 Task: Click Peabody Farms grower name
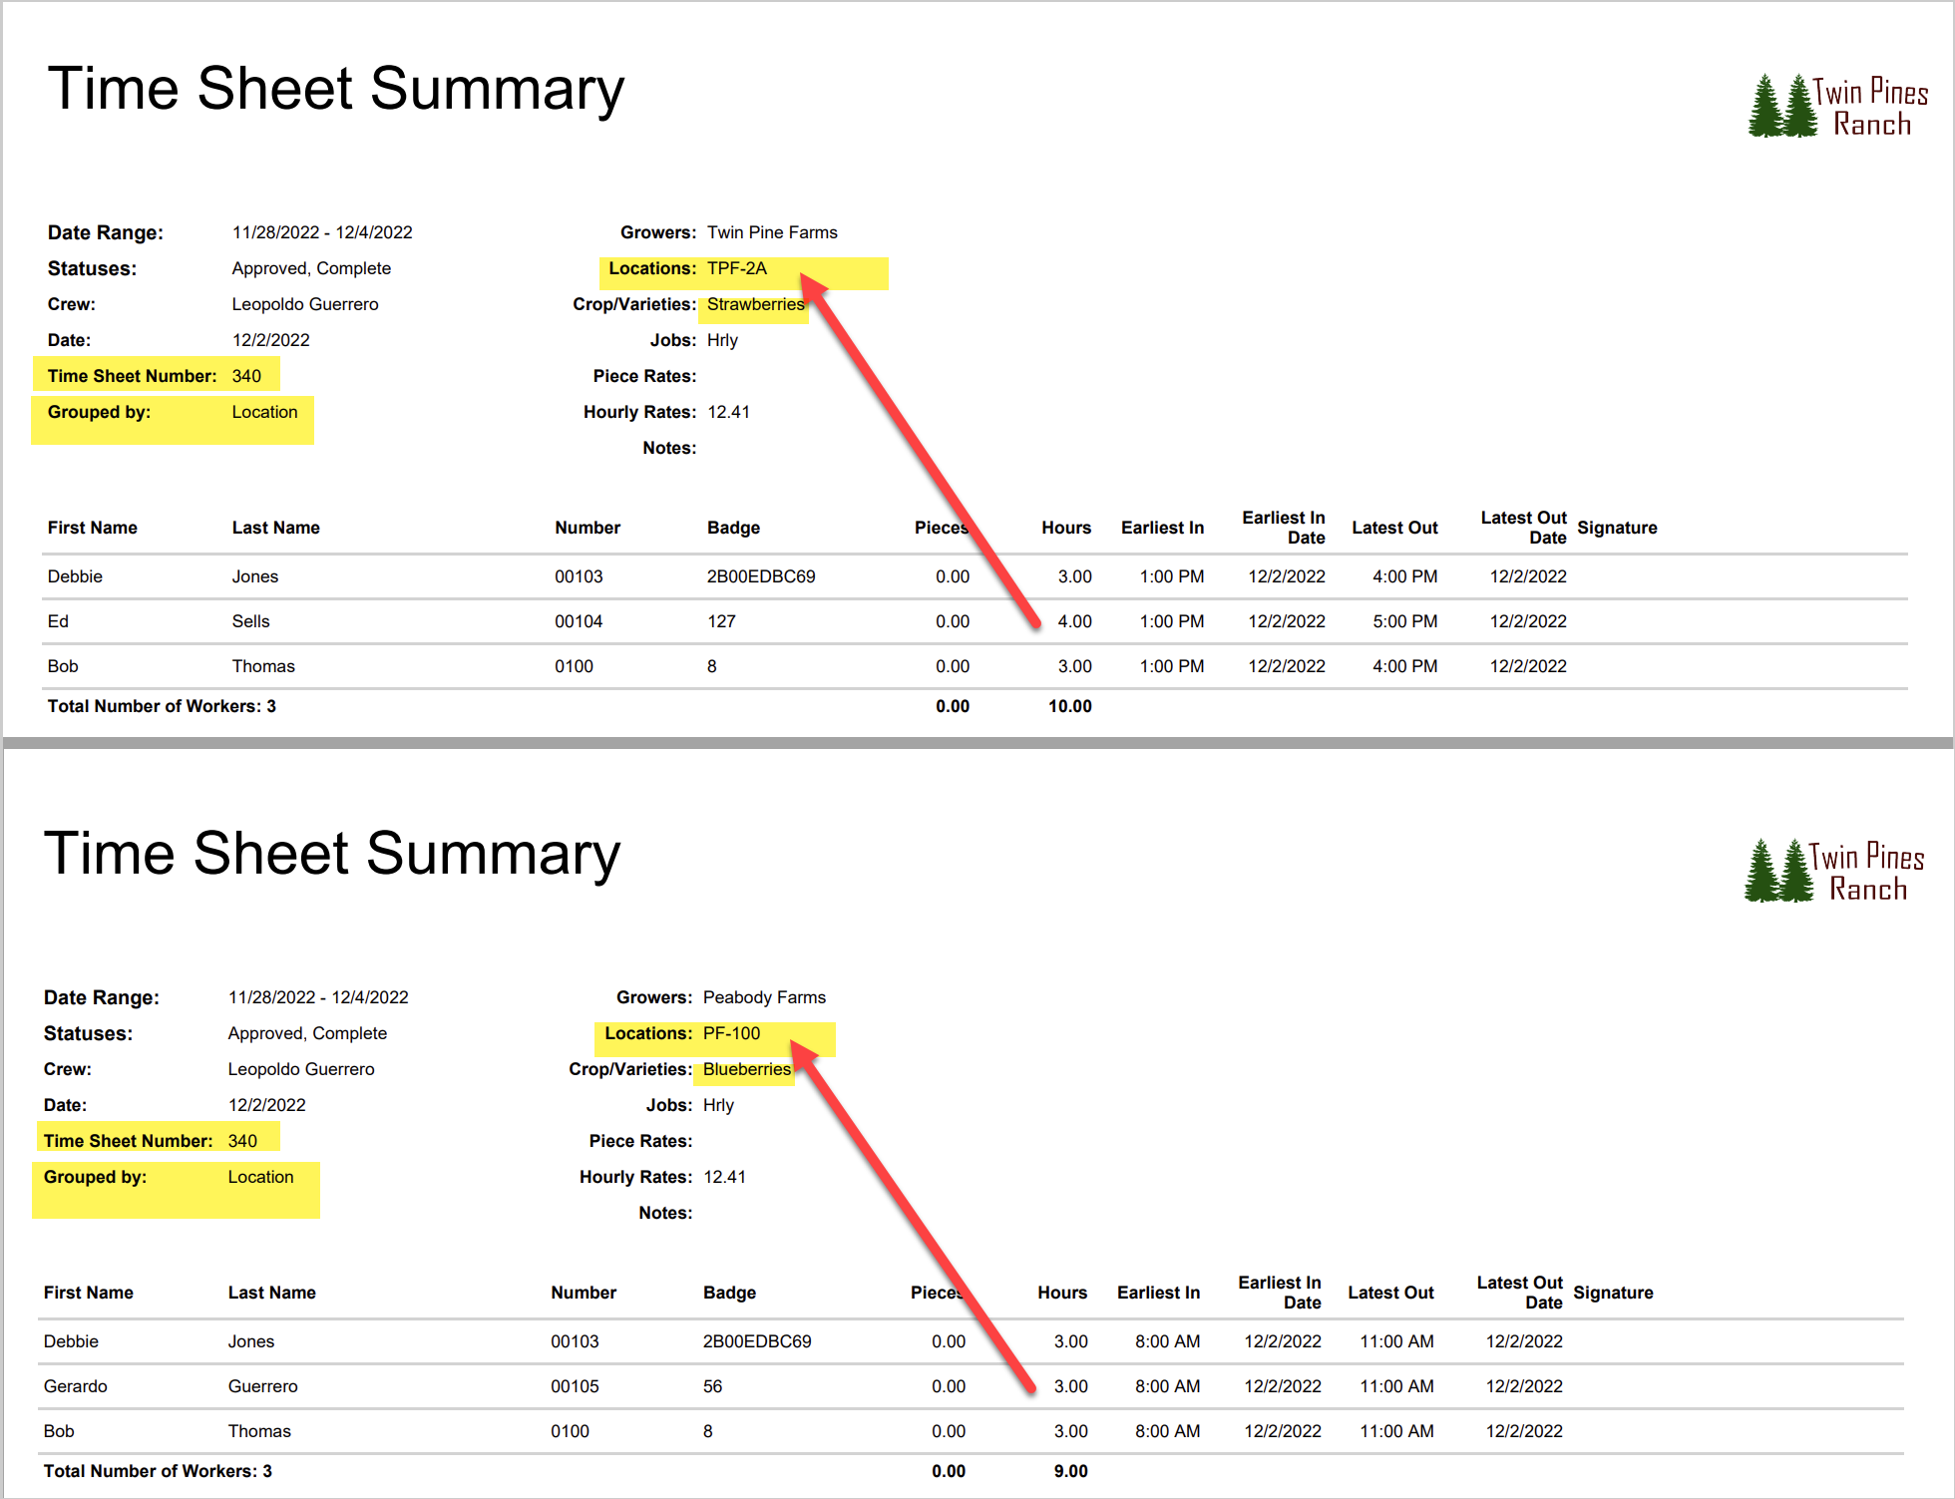(764, 997)
